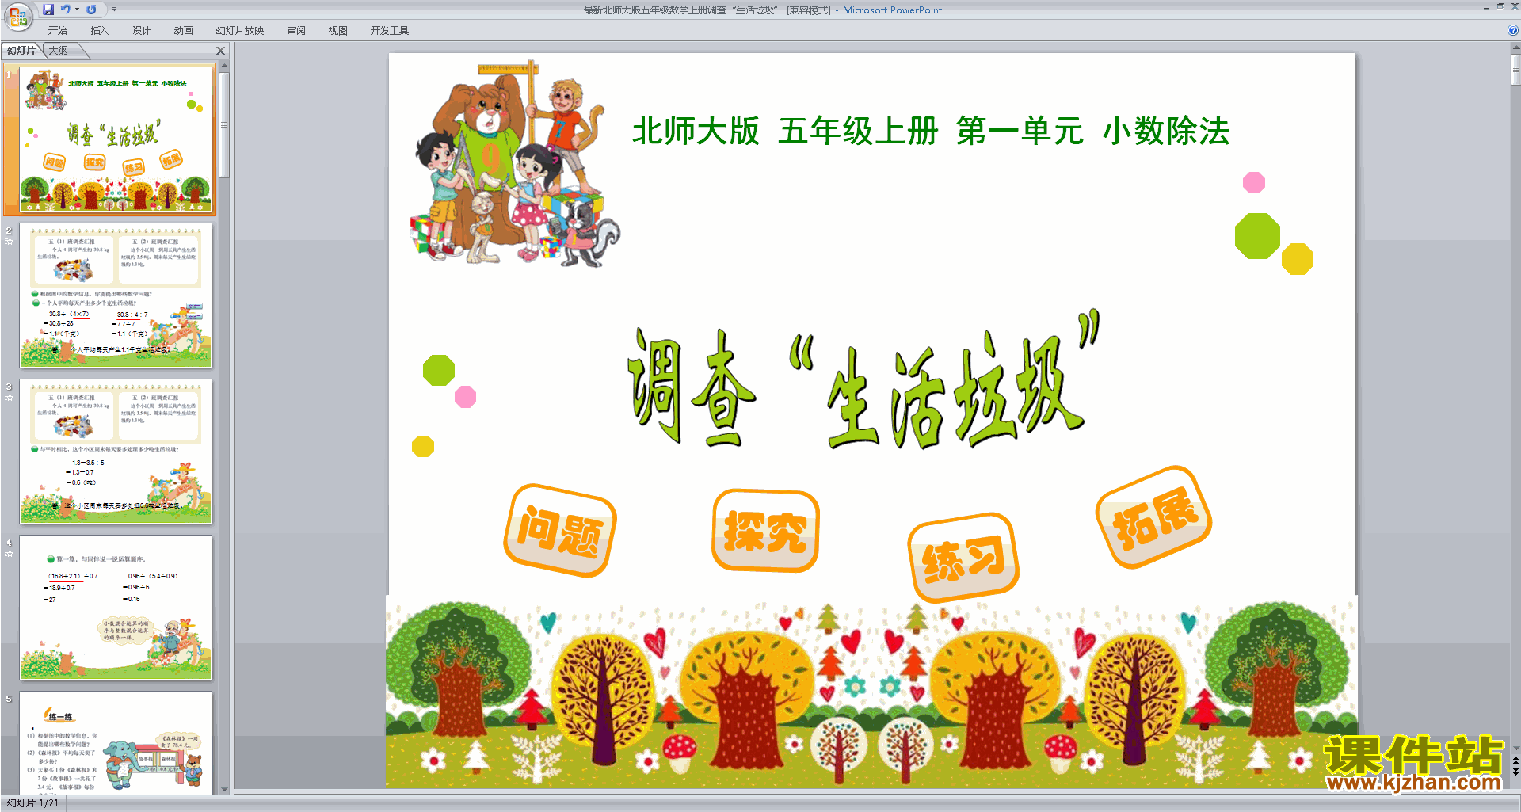Switch to the 大纲 pane tab
This screenshot has width=1521, height=812.
[x=59, y=51]
